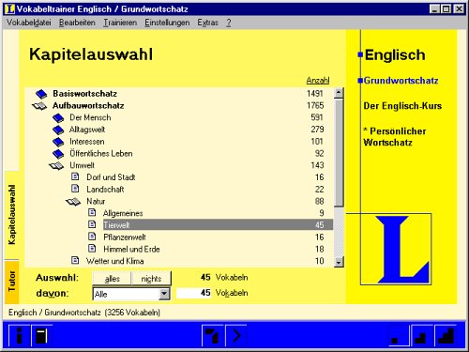Click the book icon beside Interessen
469x352 pixels.
click(58, 142)
